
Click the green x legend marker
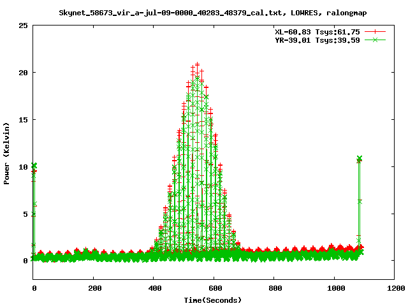pyautogui.click(x=375, y=40)
